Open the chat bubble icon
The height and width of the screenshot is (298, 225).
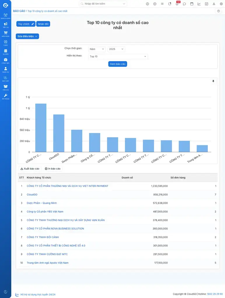pyautogui.click(x=184, y=4)
